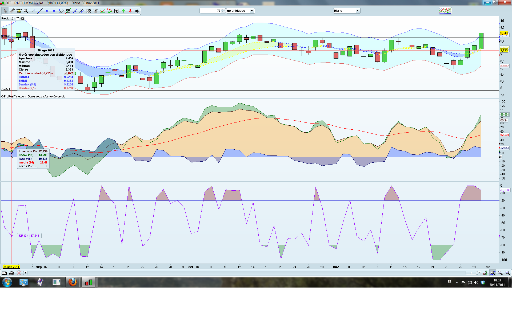
Task: Open the (x) unidades dropdown
Action: tap(251, 11)
